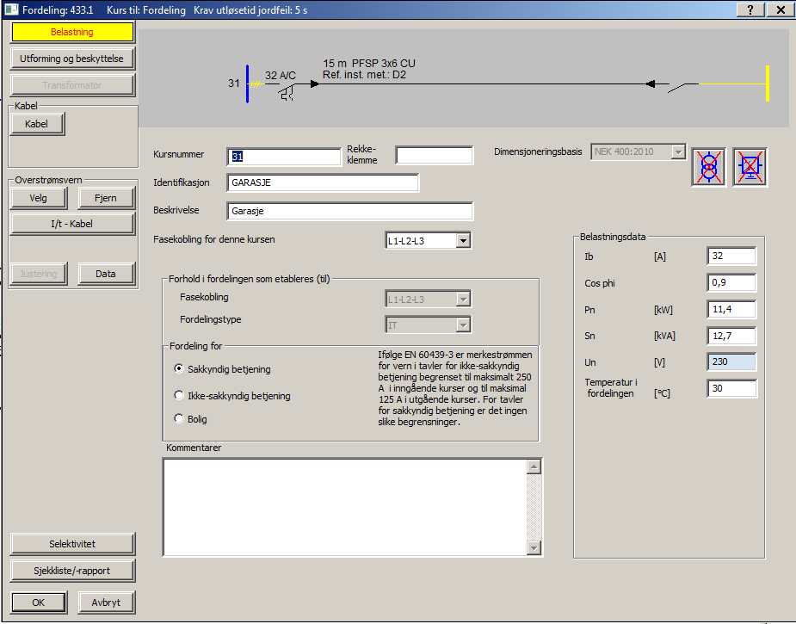Click Kommentarer scrollbar up arrow

click(x=534, y=467)
